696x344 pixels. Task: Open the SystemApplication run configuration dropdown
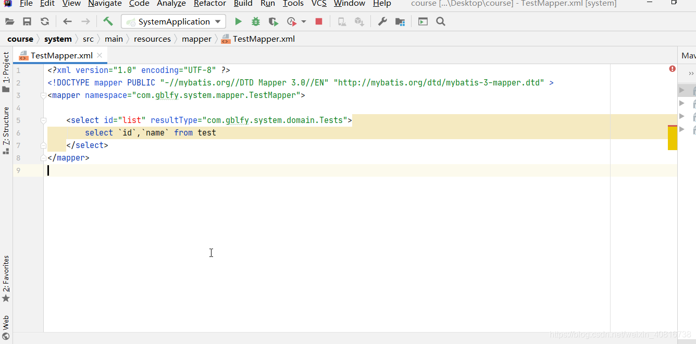click(x=173, y=21)
